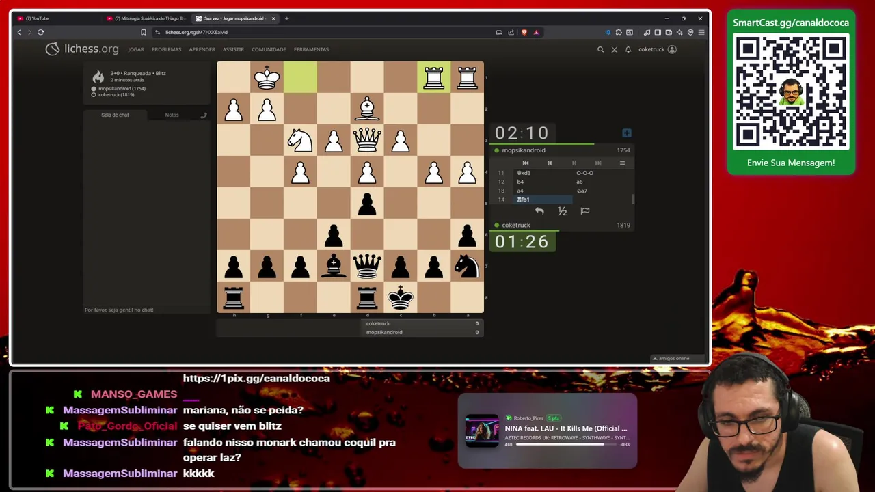Image resolution: width=875 pixels, height=492 pixels.
Task: Open the Brave VPN shield icon
Action: 690,32
